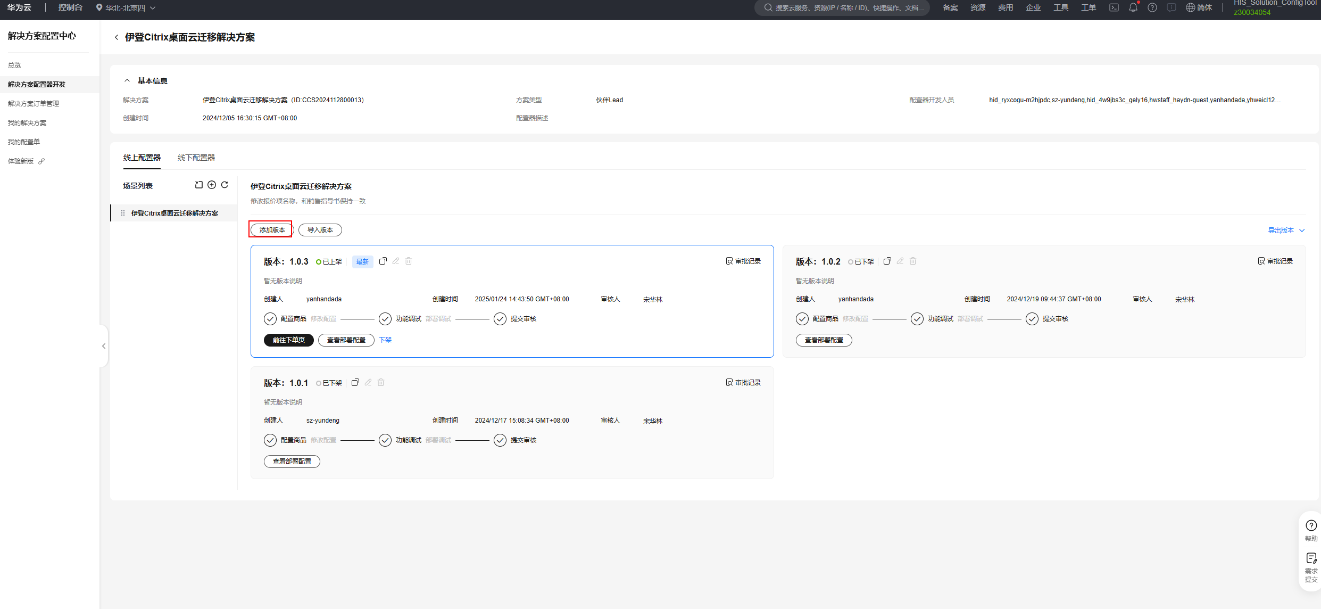The image size is (1321, 609).
Task: Copy version 1.0.1 with copy icon
Action: [x=355, y=382]
